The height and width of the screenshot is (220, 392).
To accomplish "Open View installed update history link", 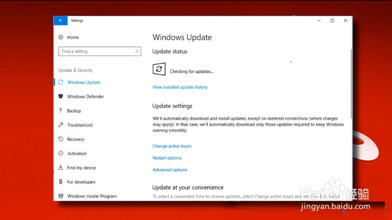I will coord(180,87).
